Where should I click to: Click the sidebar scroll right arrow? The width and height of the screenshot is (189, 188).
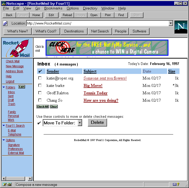click(30, 178)
